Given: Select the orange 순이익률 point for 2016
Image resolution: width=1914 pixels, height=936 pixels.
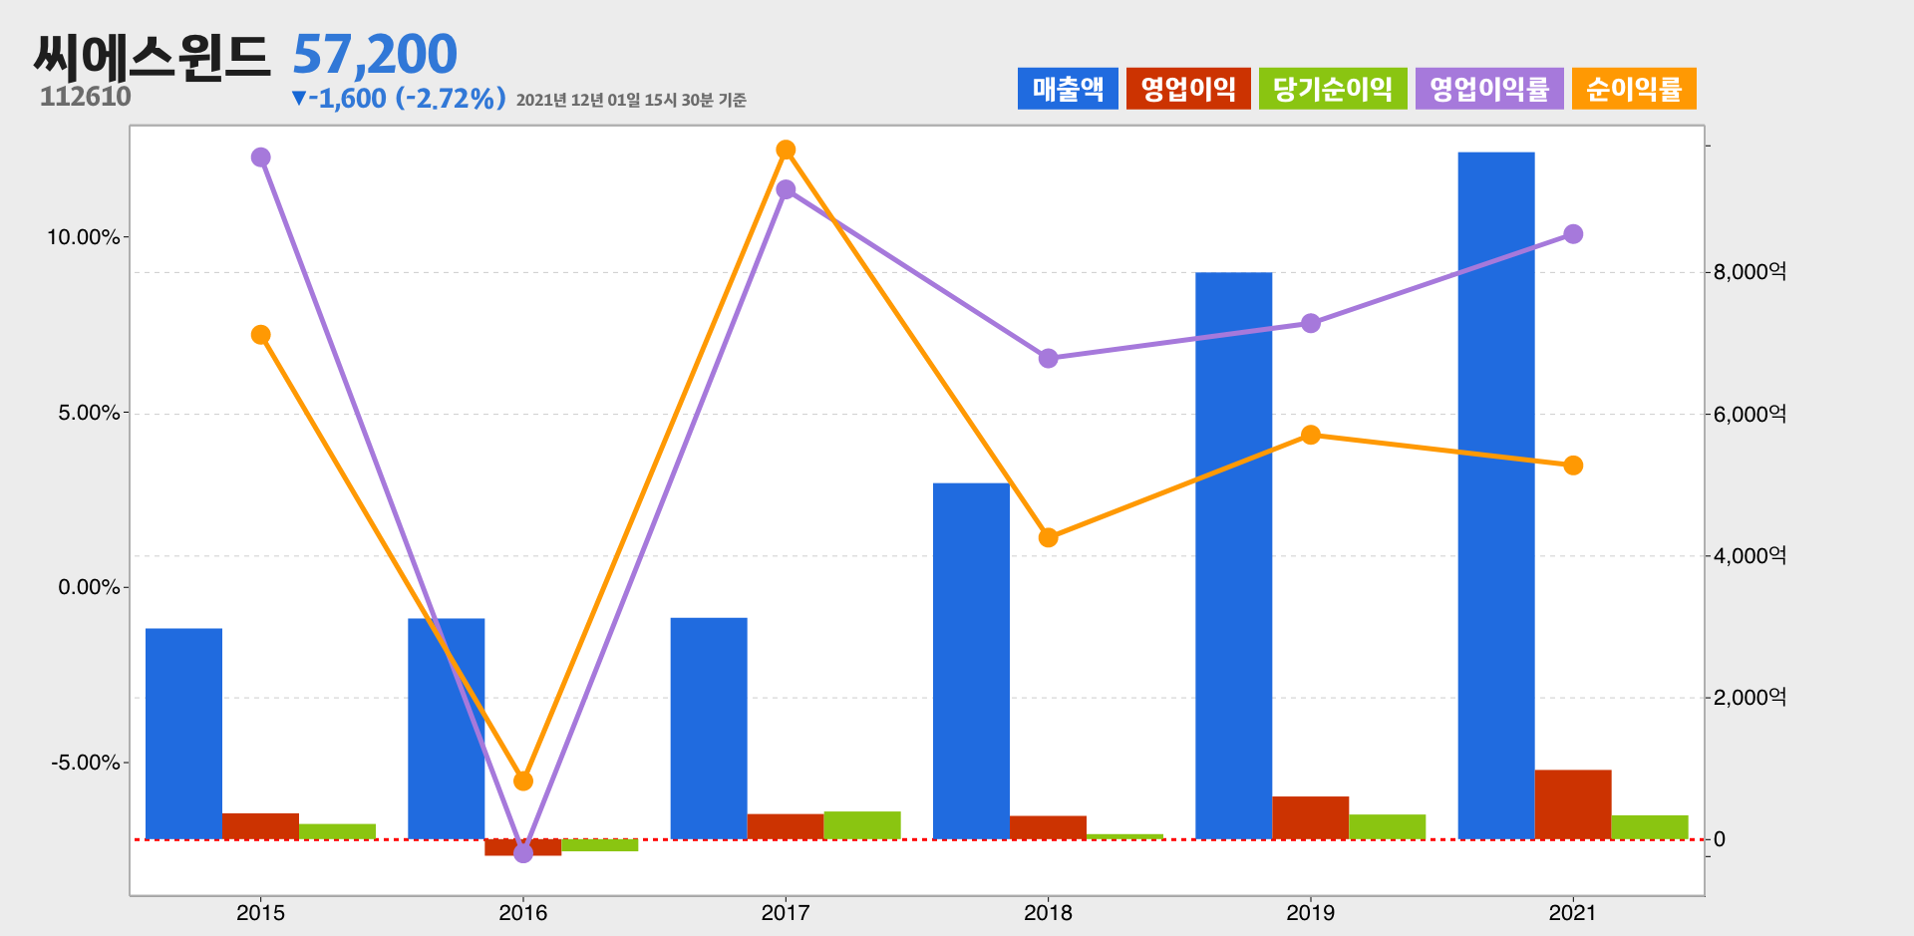Looking at the screenshot, I should pyautogui.click(x=523, y=780).
